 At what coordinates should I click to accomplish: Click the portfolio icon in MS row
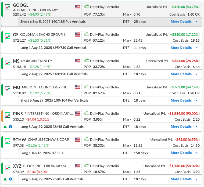(x=86, y=61)
